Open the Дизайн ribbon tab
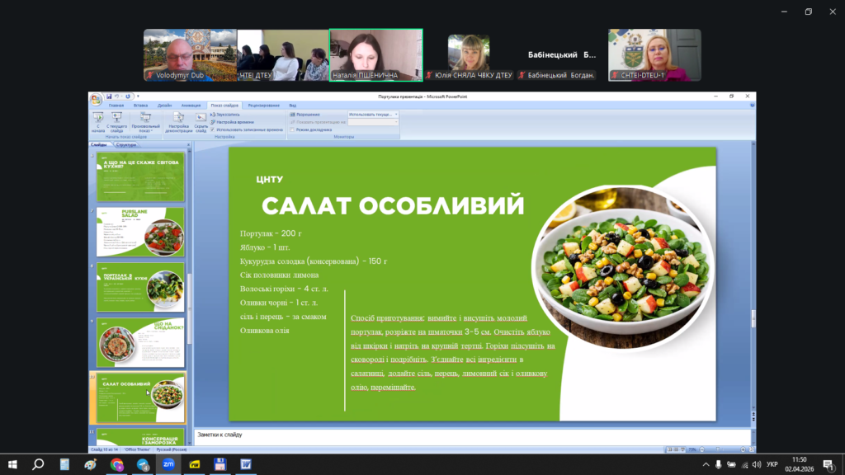Viewport: 845px width, 475px height. coord(165,106)
